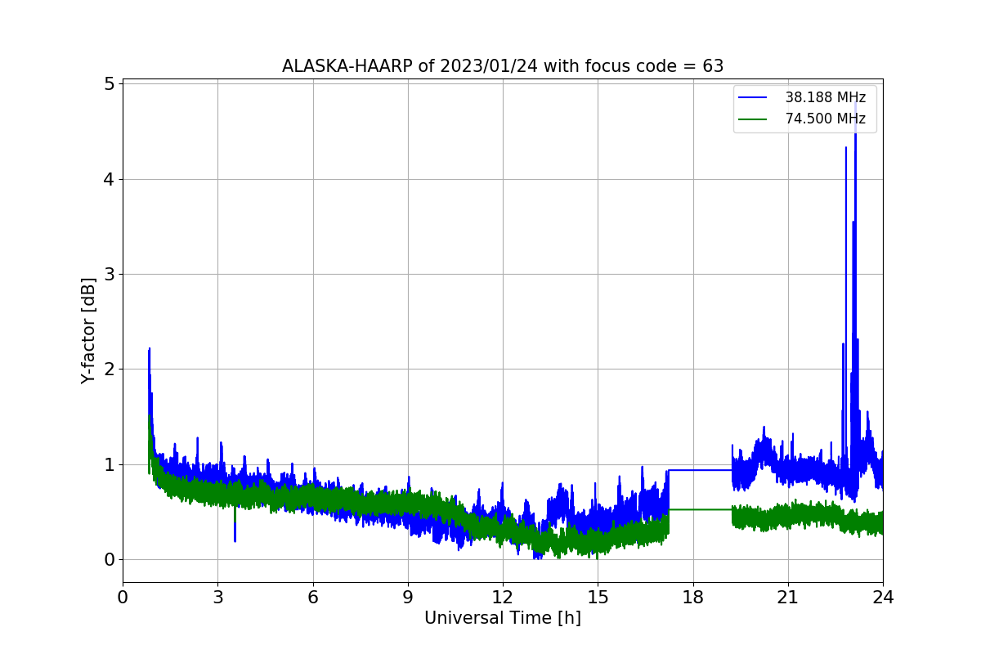Click the y-axis tick label 5

click(108, 83)
